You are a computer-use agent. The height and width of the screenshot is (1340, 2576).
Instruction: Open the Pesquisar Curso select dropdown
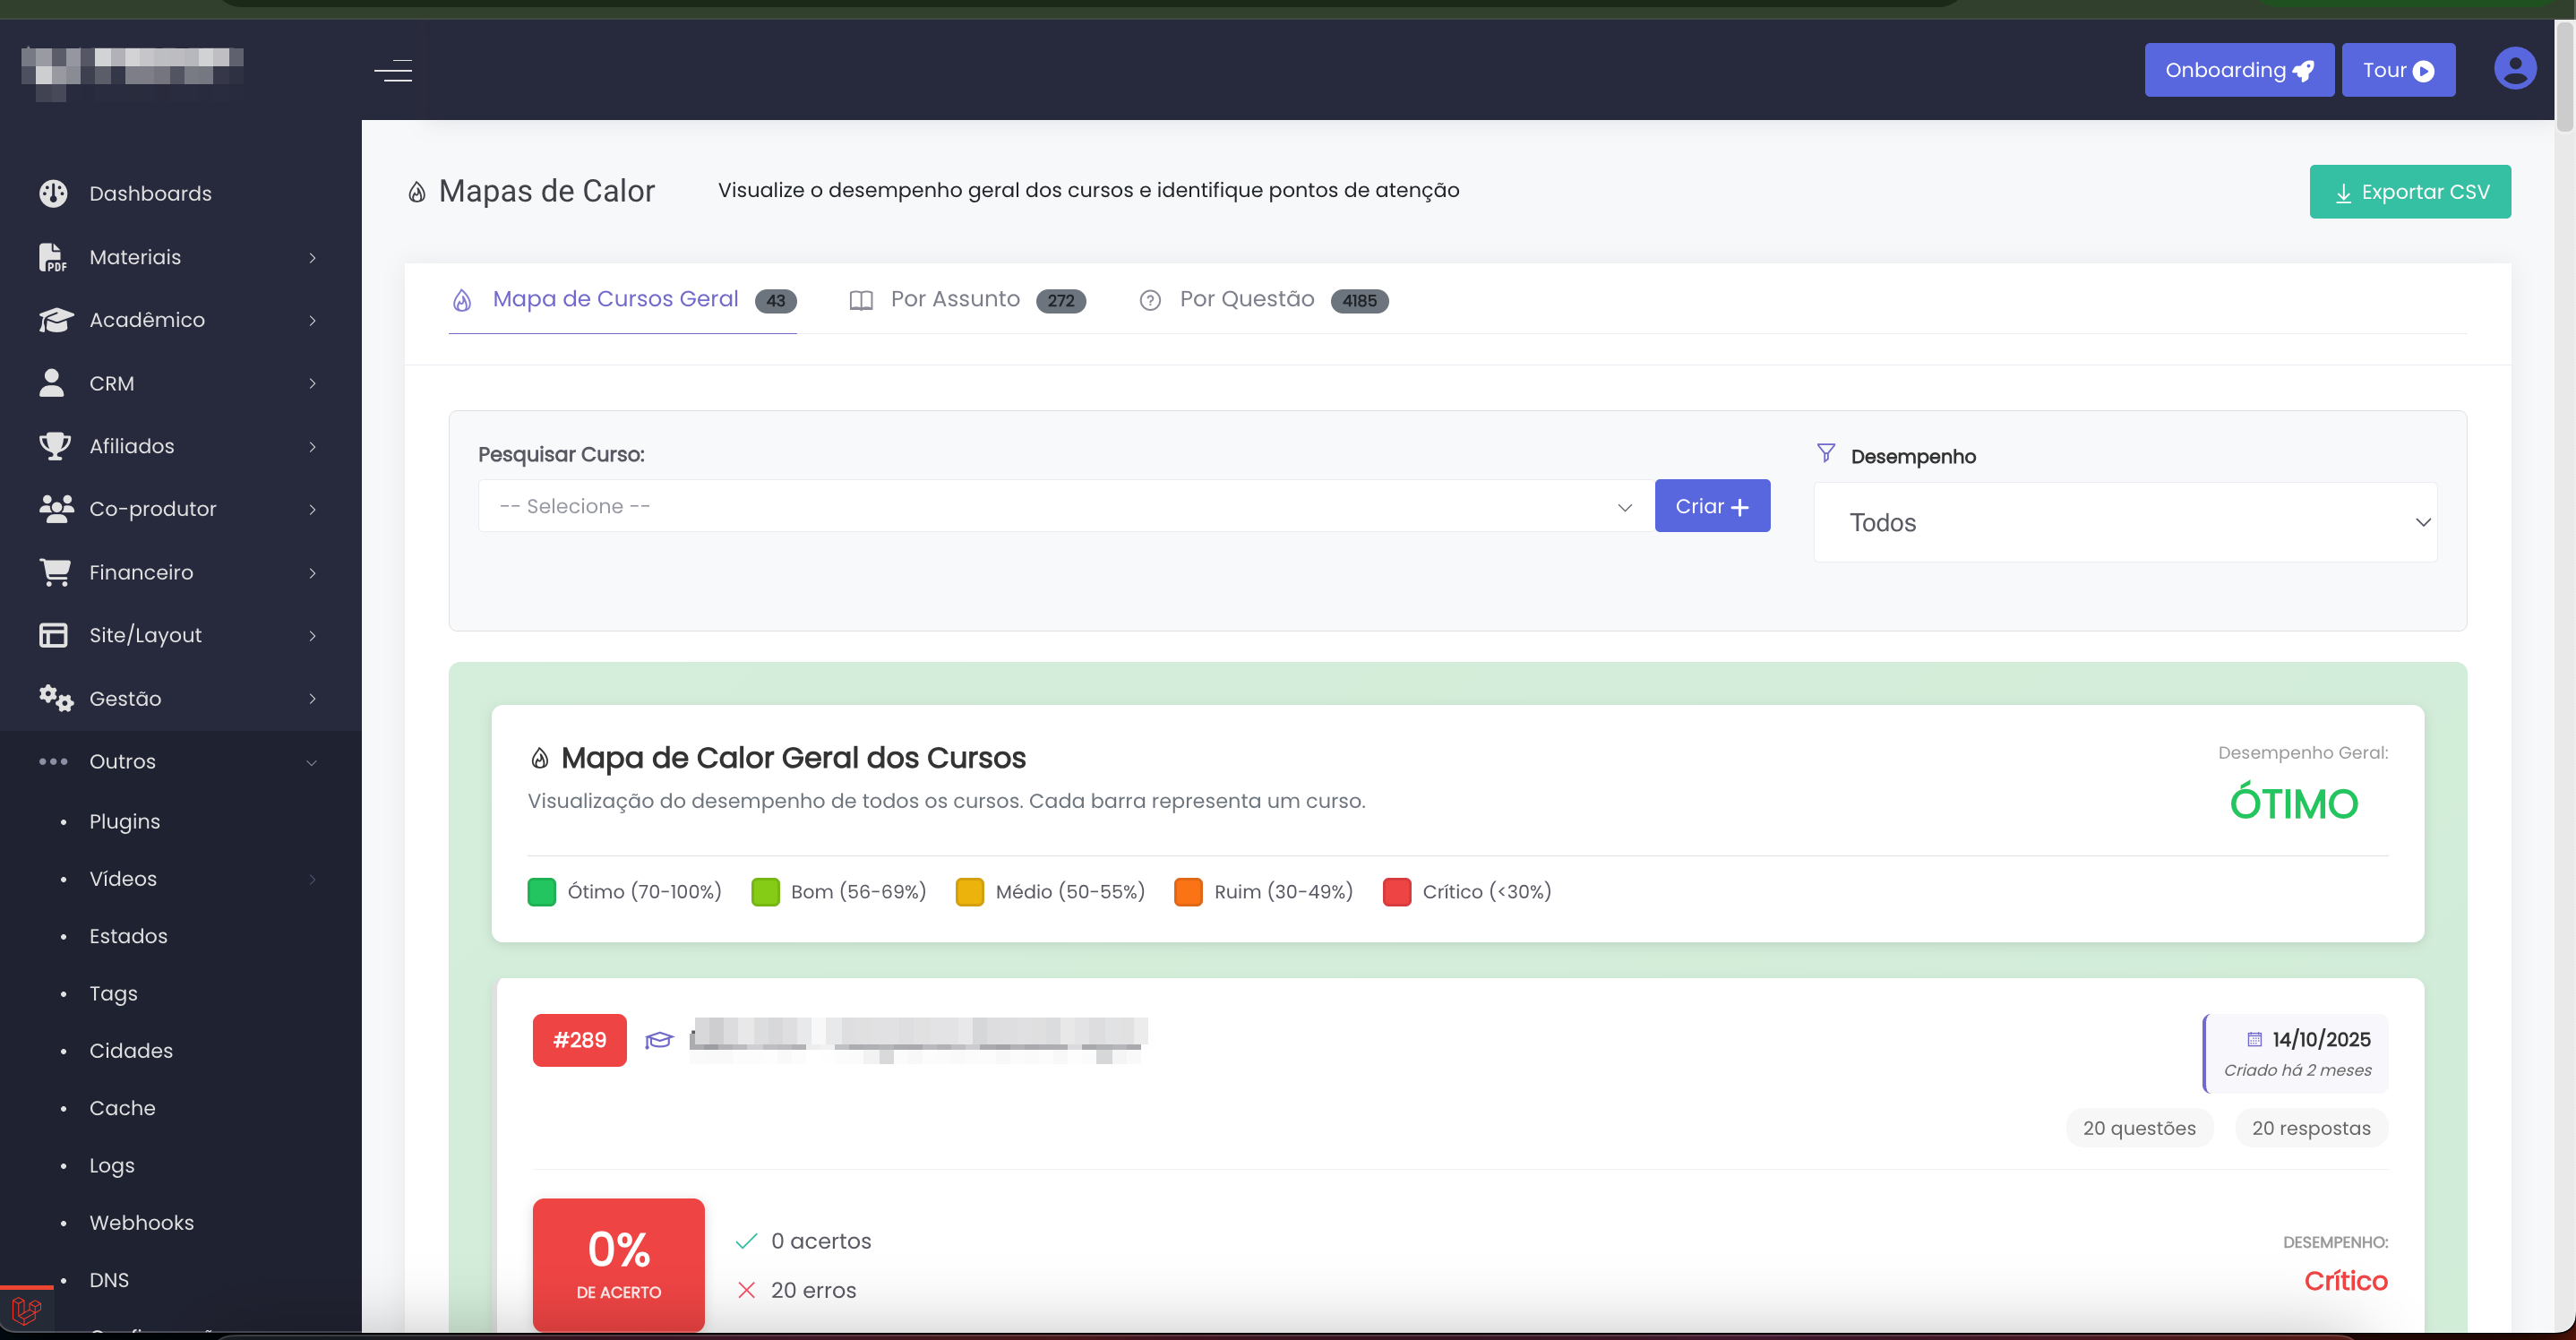coord(1064,506)
